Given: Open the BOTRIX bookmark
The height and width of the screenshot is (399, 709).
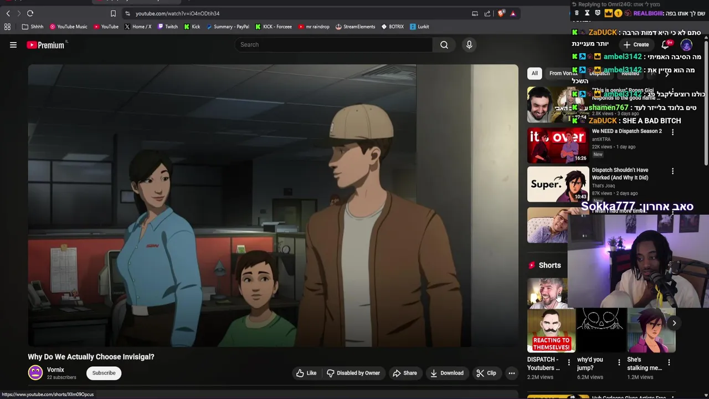Looking at the screenshot, I should [392, 27].
